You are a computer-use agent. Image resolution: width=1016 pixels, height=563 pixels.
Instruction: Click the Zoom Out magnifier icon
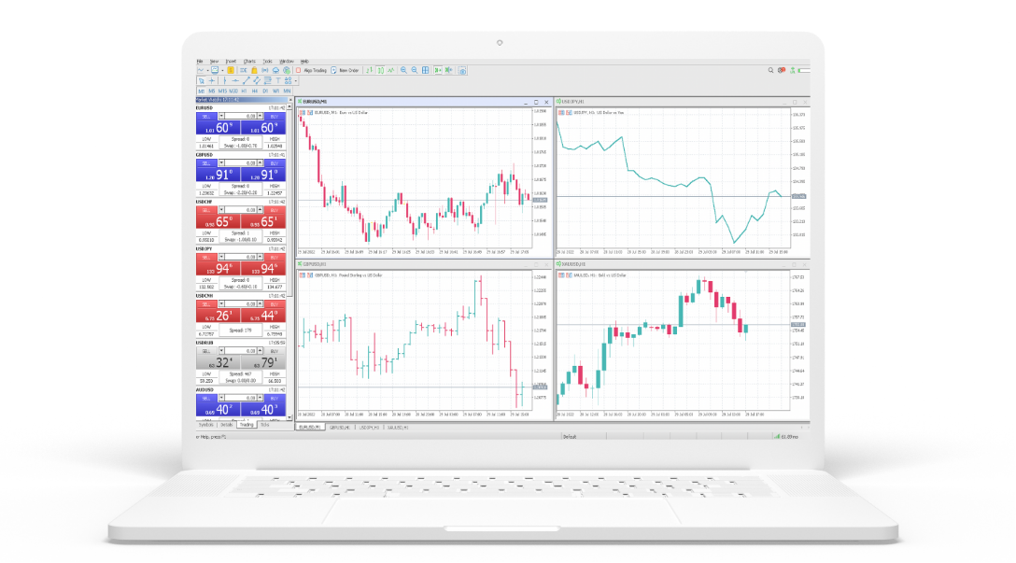(x=415, y=70)
